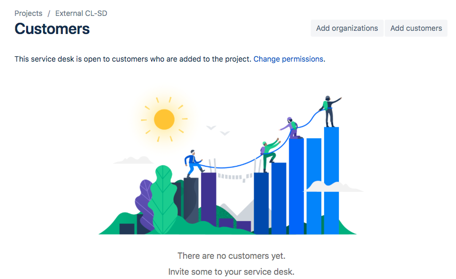Image resolution: width=456 pixels, height=279 pixels.
Task: Click the hanging rope bridge between bars
Action: [x=235, y=176]
